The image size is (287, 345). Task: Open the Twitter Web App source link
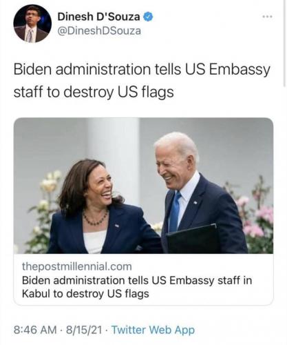(153, 330)
